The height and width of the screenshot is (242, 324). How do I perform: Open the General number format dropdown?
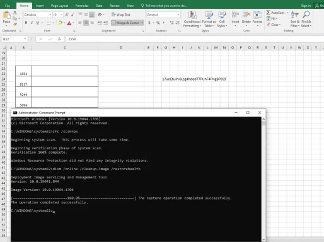pyautogui.click(x=178, y=14)
